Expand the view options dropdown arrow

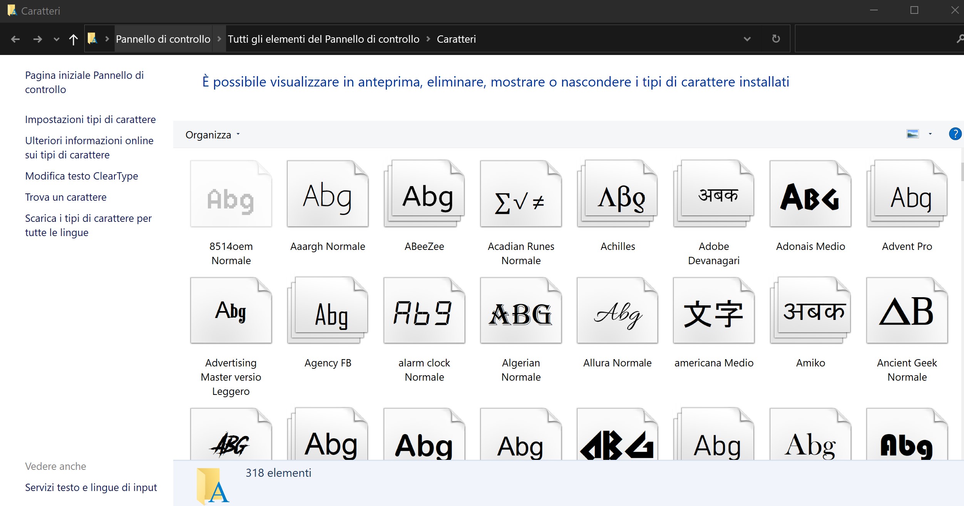930,134
